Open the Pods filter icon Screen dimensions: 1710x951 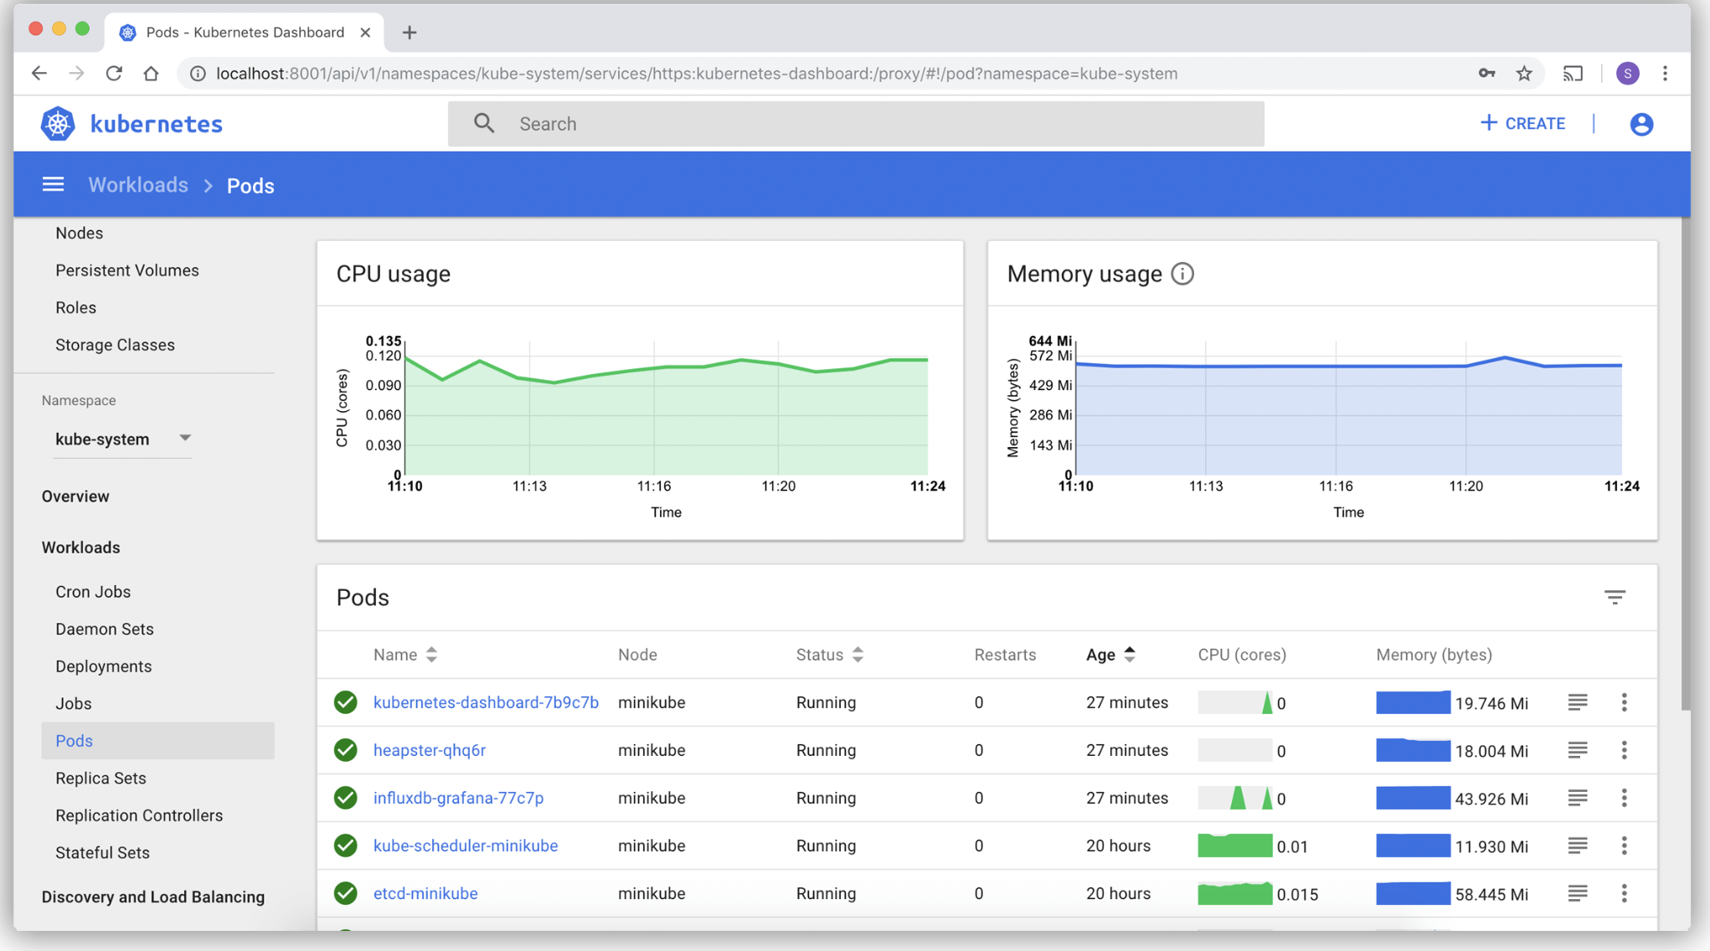1615,597
